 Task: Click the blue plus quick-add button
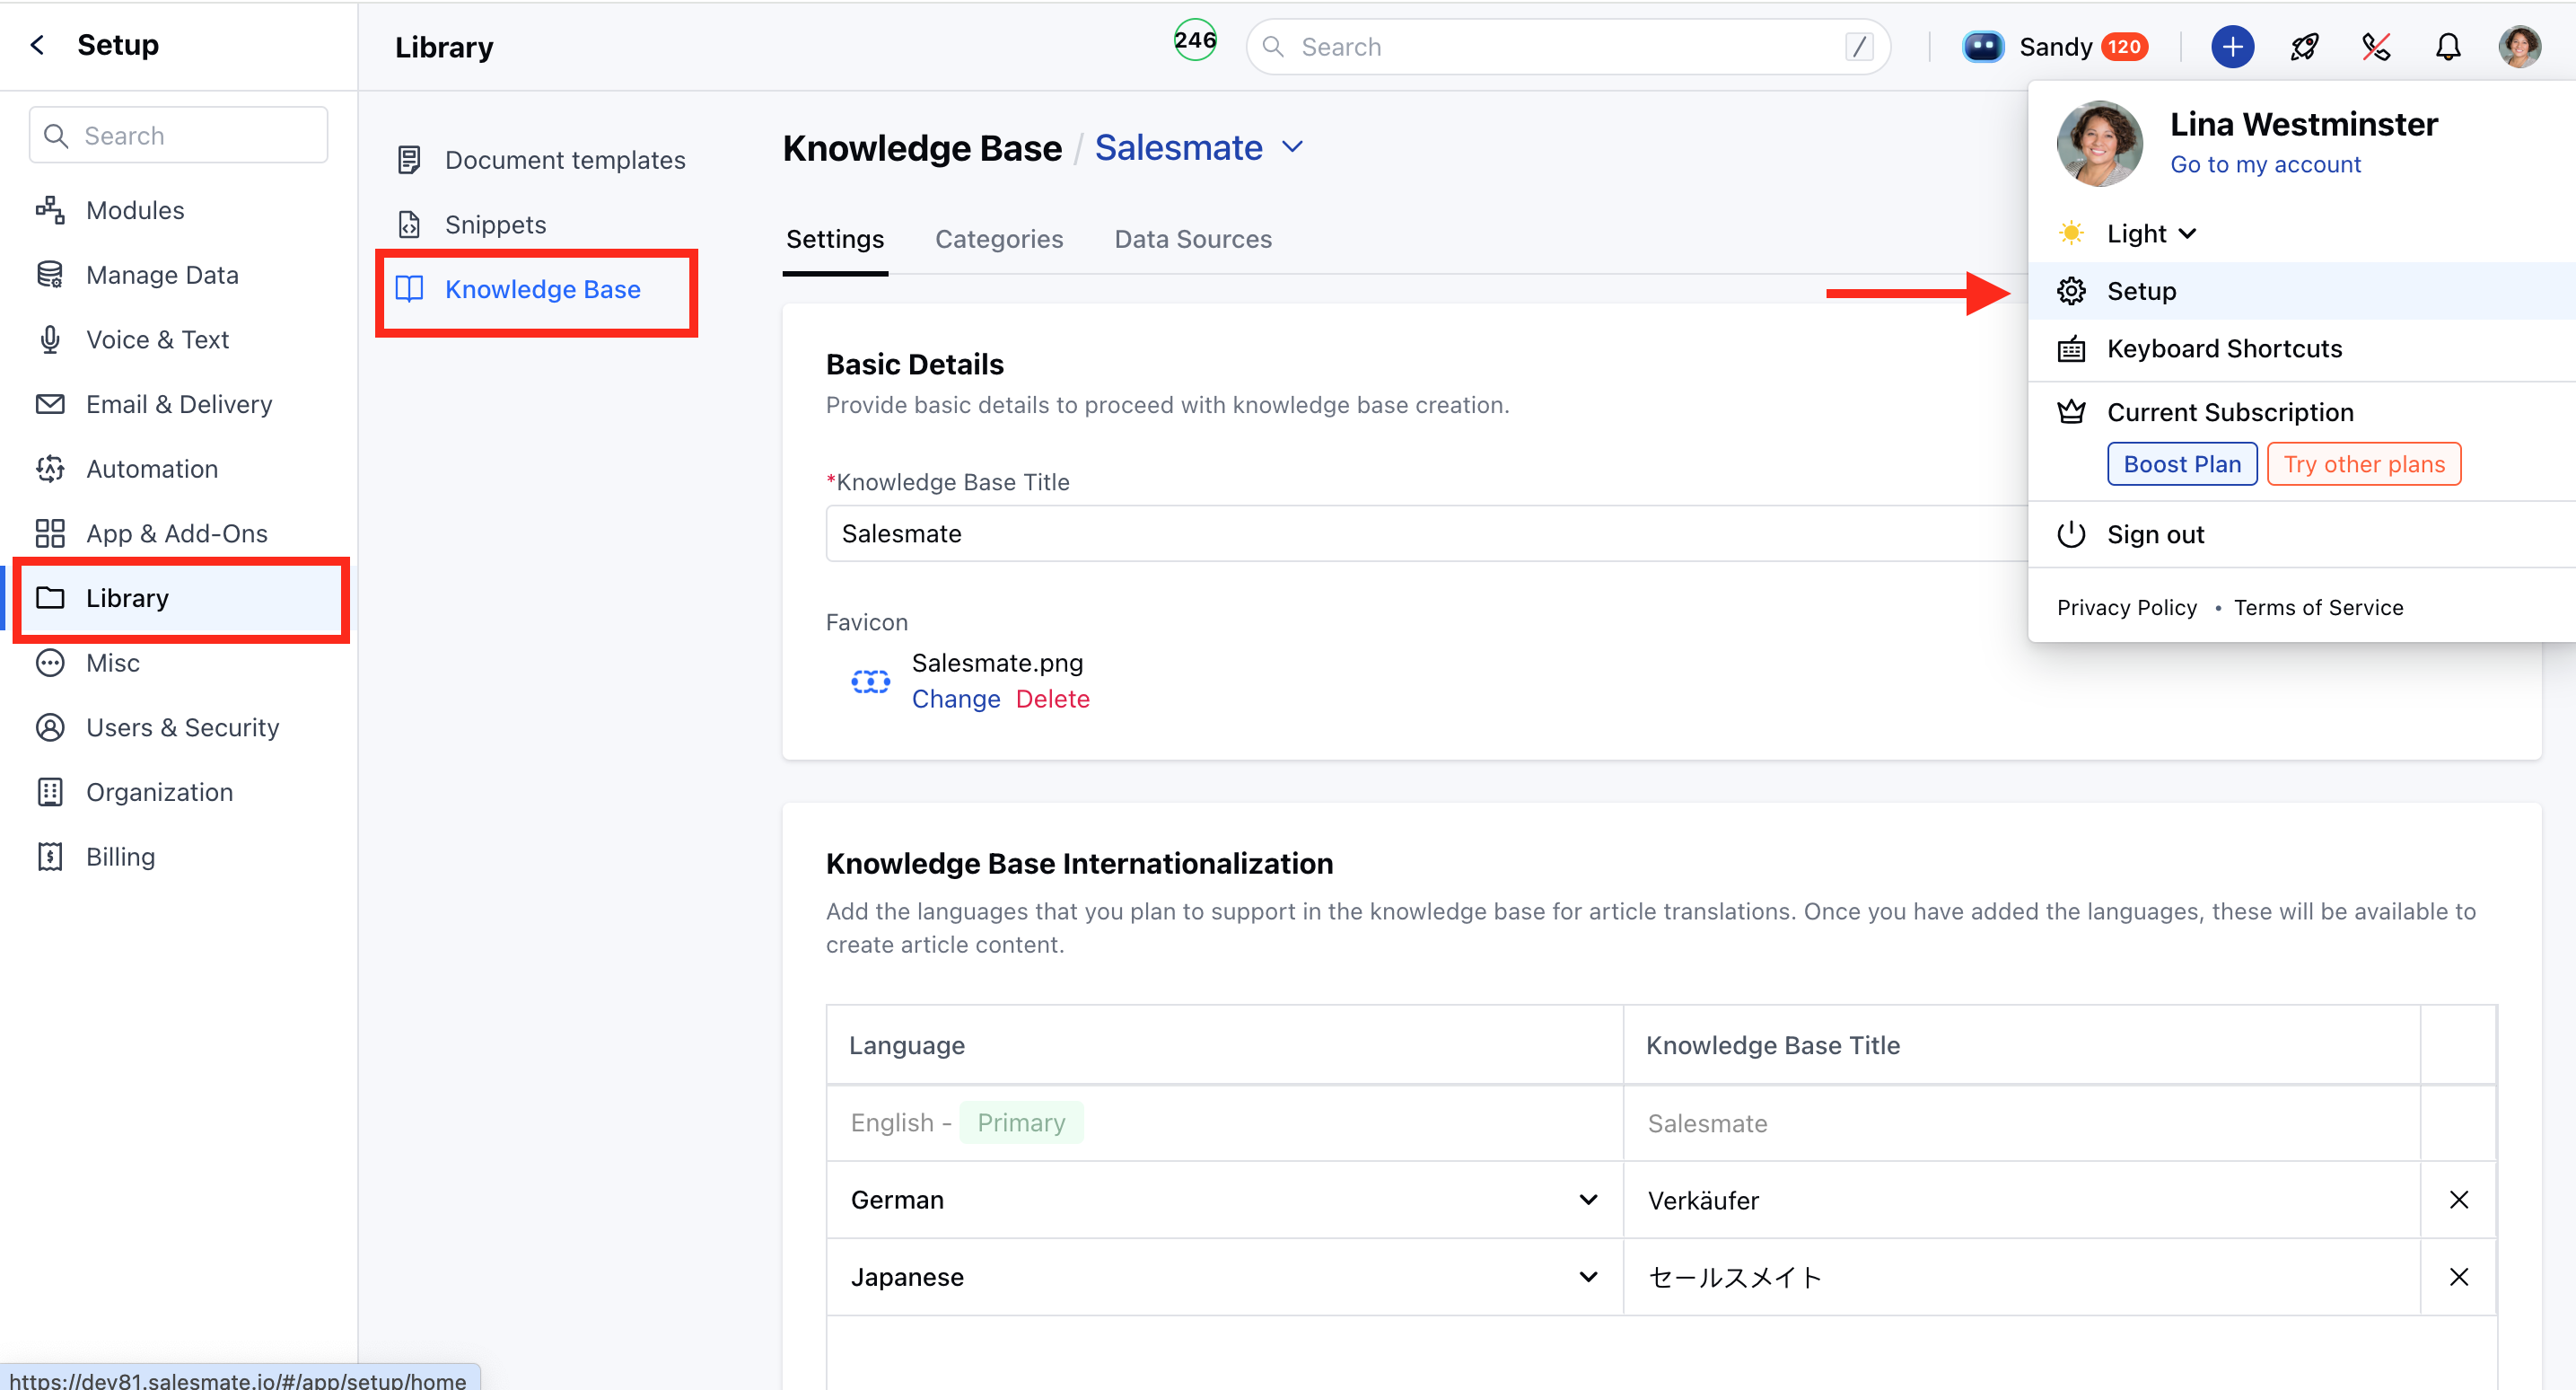tap(2232, 47)
